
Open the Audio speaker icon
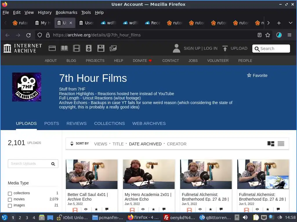coord(89,48)
